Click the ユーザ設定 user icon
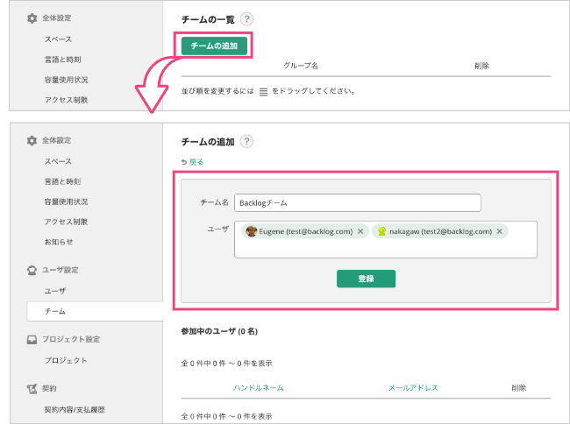The height and width of the screenshot is (424, 570). tap(32, 270)
